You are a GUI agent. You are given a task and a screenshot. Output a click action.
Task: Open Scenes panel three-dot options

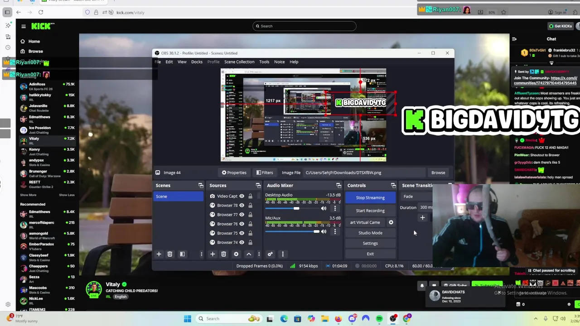pyautogui.click(x=201, y=254)
